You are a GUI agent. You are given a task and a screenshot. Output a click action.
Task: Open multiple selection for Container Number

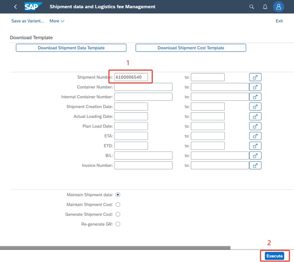tap(255, 87)
